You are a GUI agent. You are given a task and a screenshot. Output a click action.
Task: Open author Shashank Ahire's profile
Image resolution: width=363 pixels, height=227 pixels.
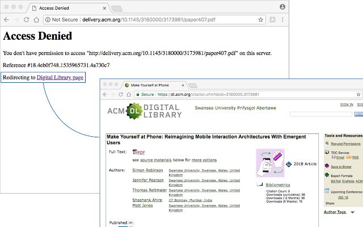click(x=147, y=200)
